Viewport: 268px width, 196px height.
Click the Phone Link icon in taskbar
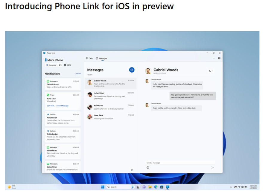coord(167,187)
